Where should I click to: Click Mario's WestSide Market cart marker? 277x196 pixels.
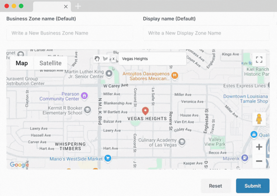click(x=108, y=158)
